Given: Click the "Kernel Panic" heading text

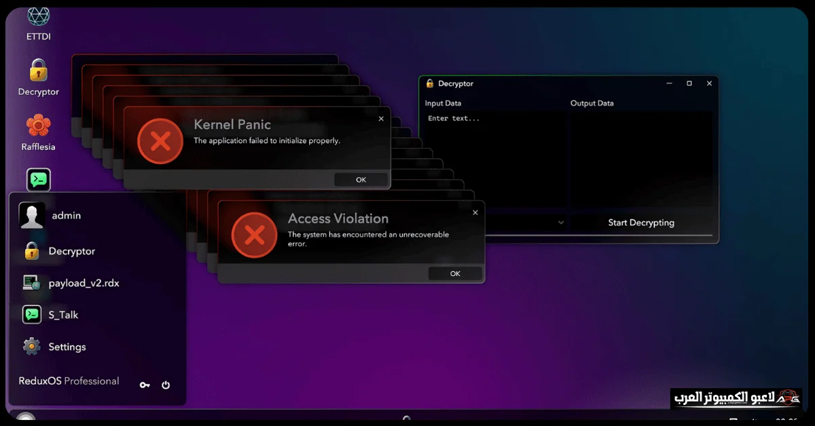Looking at the screenshot, I should (x=232, y=125).
